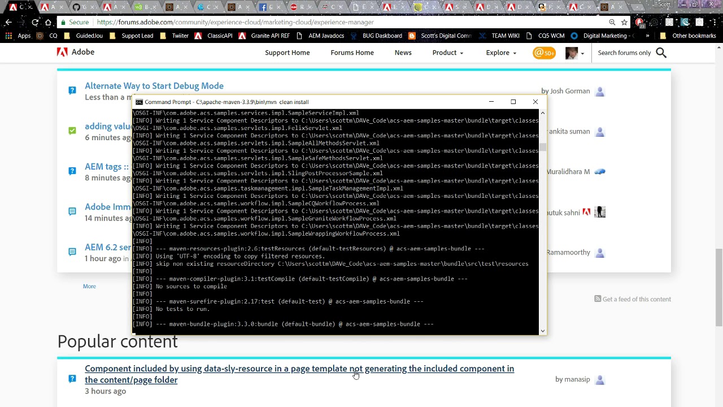The width and height of the screenshot is (723, 407).
Task: Open ankita suman's avatar icon
Action: 600,132
